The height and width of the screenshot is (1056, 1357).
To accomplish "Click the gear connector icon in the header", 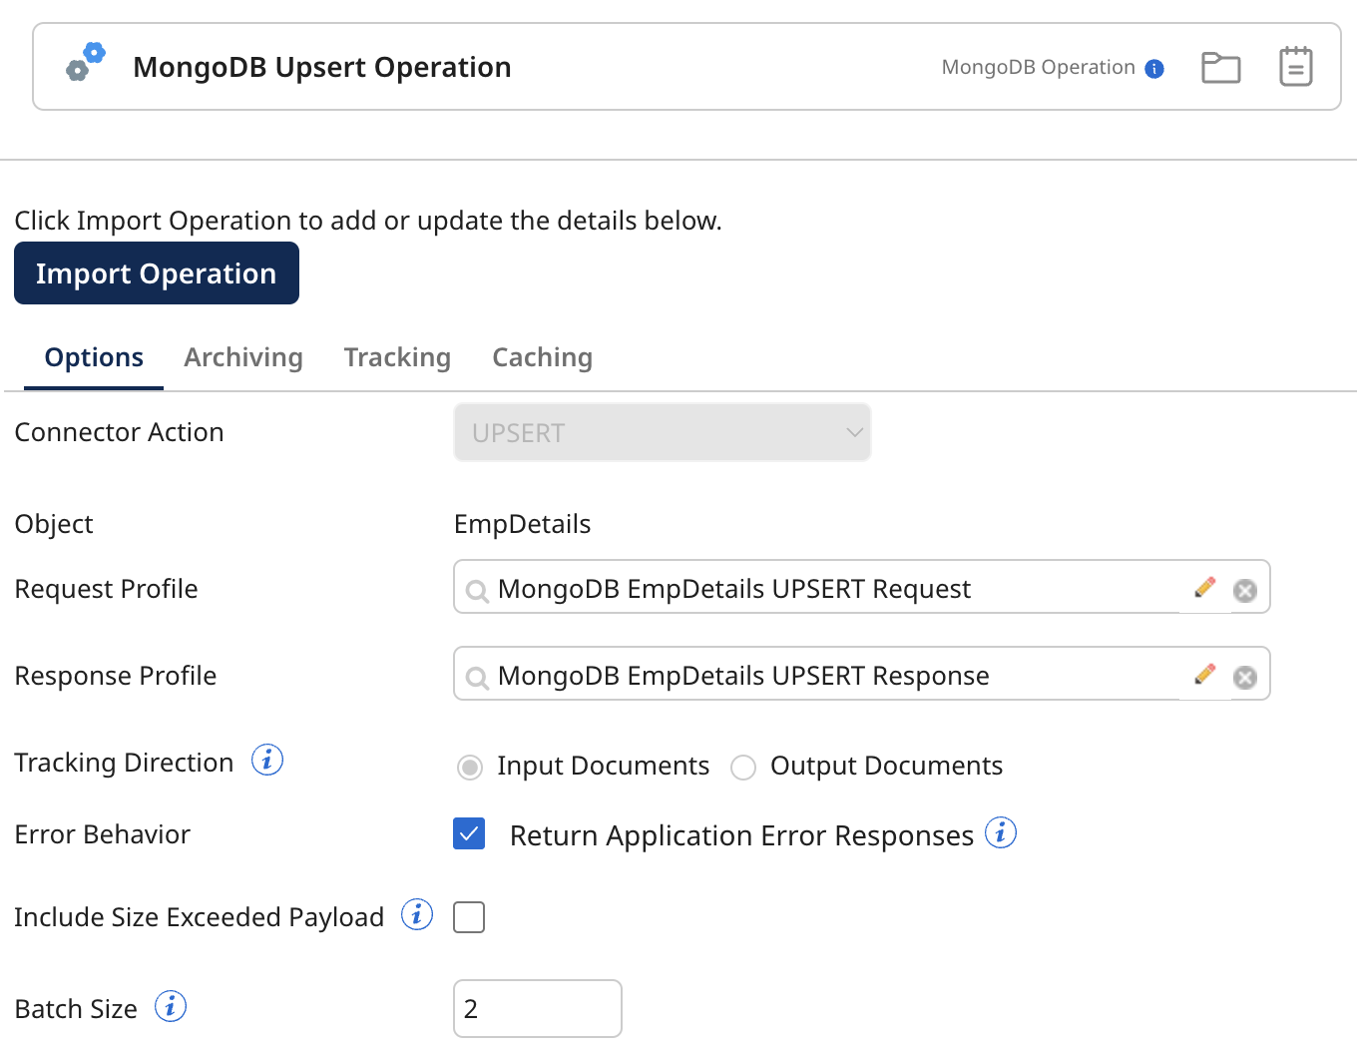I will [85, 62].
